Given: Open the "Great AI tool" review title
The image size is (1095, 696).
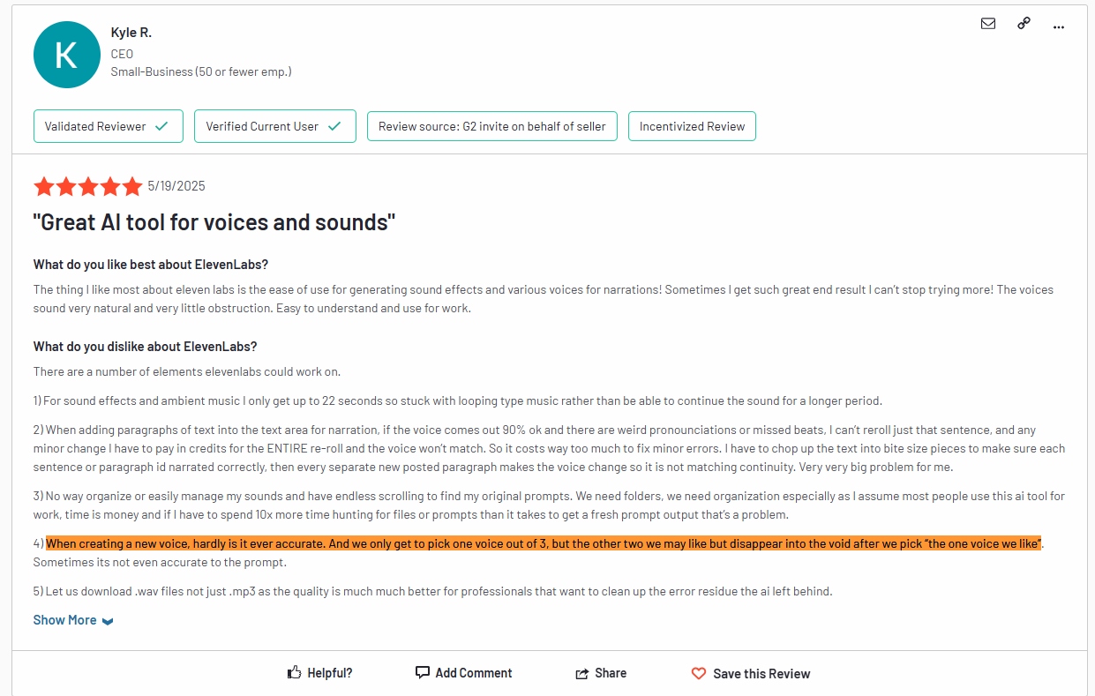Looking at the screenshot, I should coord(214,222).
